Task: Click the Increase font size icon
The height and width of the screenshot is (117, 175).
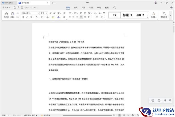Action: coord(50,13)
